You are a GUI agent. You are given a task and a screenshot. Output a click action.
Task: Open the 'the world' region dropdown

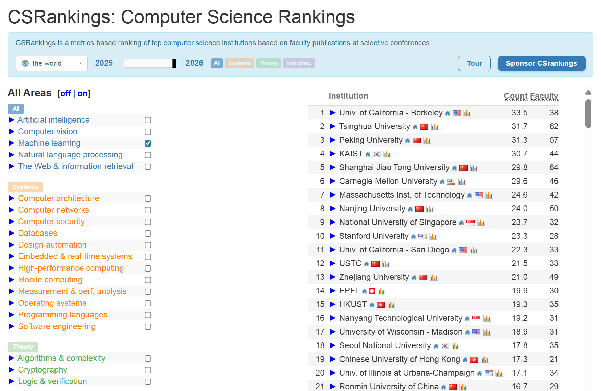pos(52,63)
